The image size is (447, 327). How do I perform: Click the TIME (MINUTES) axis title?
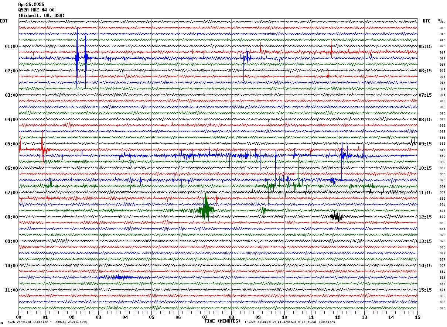pyautogui.click(x=222, y=321)
